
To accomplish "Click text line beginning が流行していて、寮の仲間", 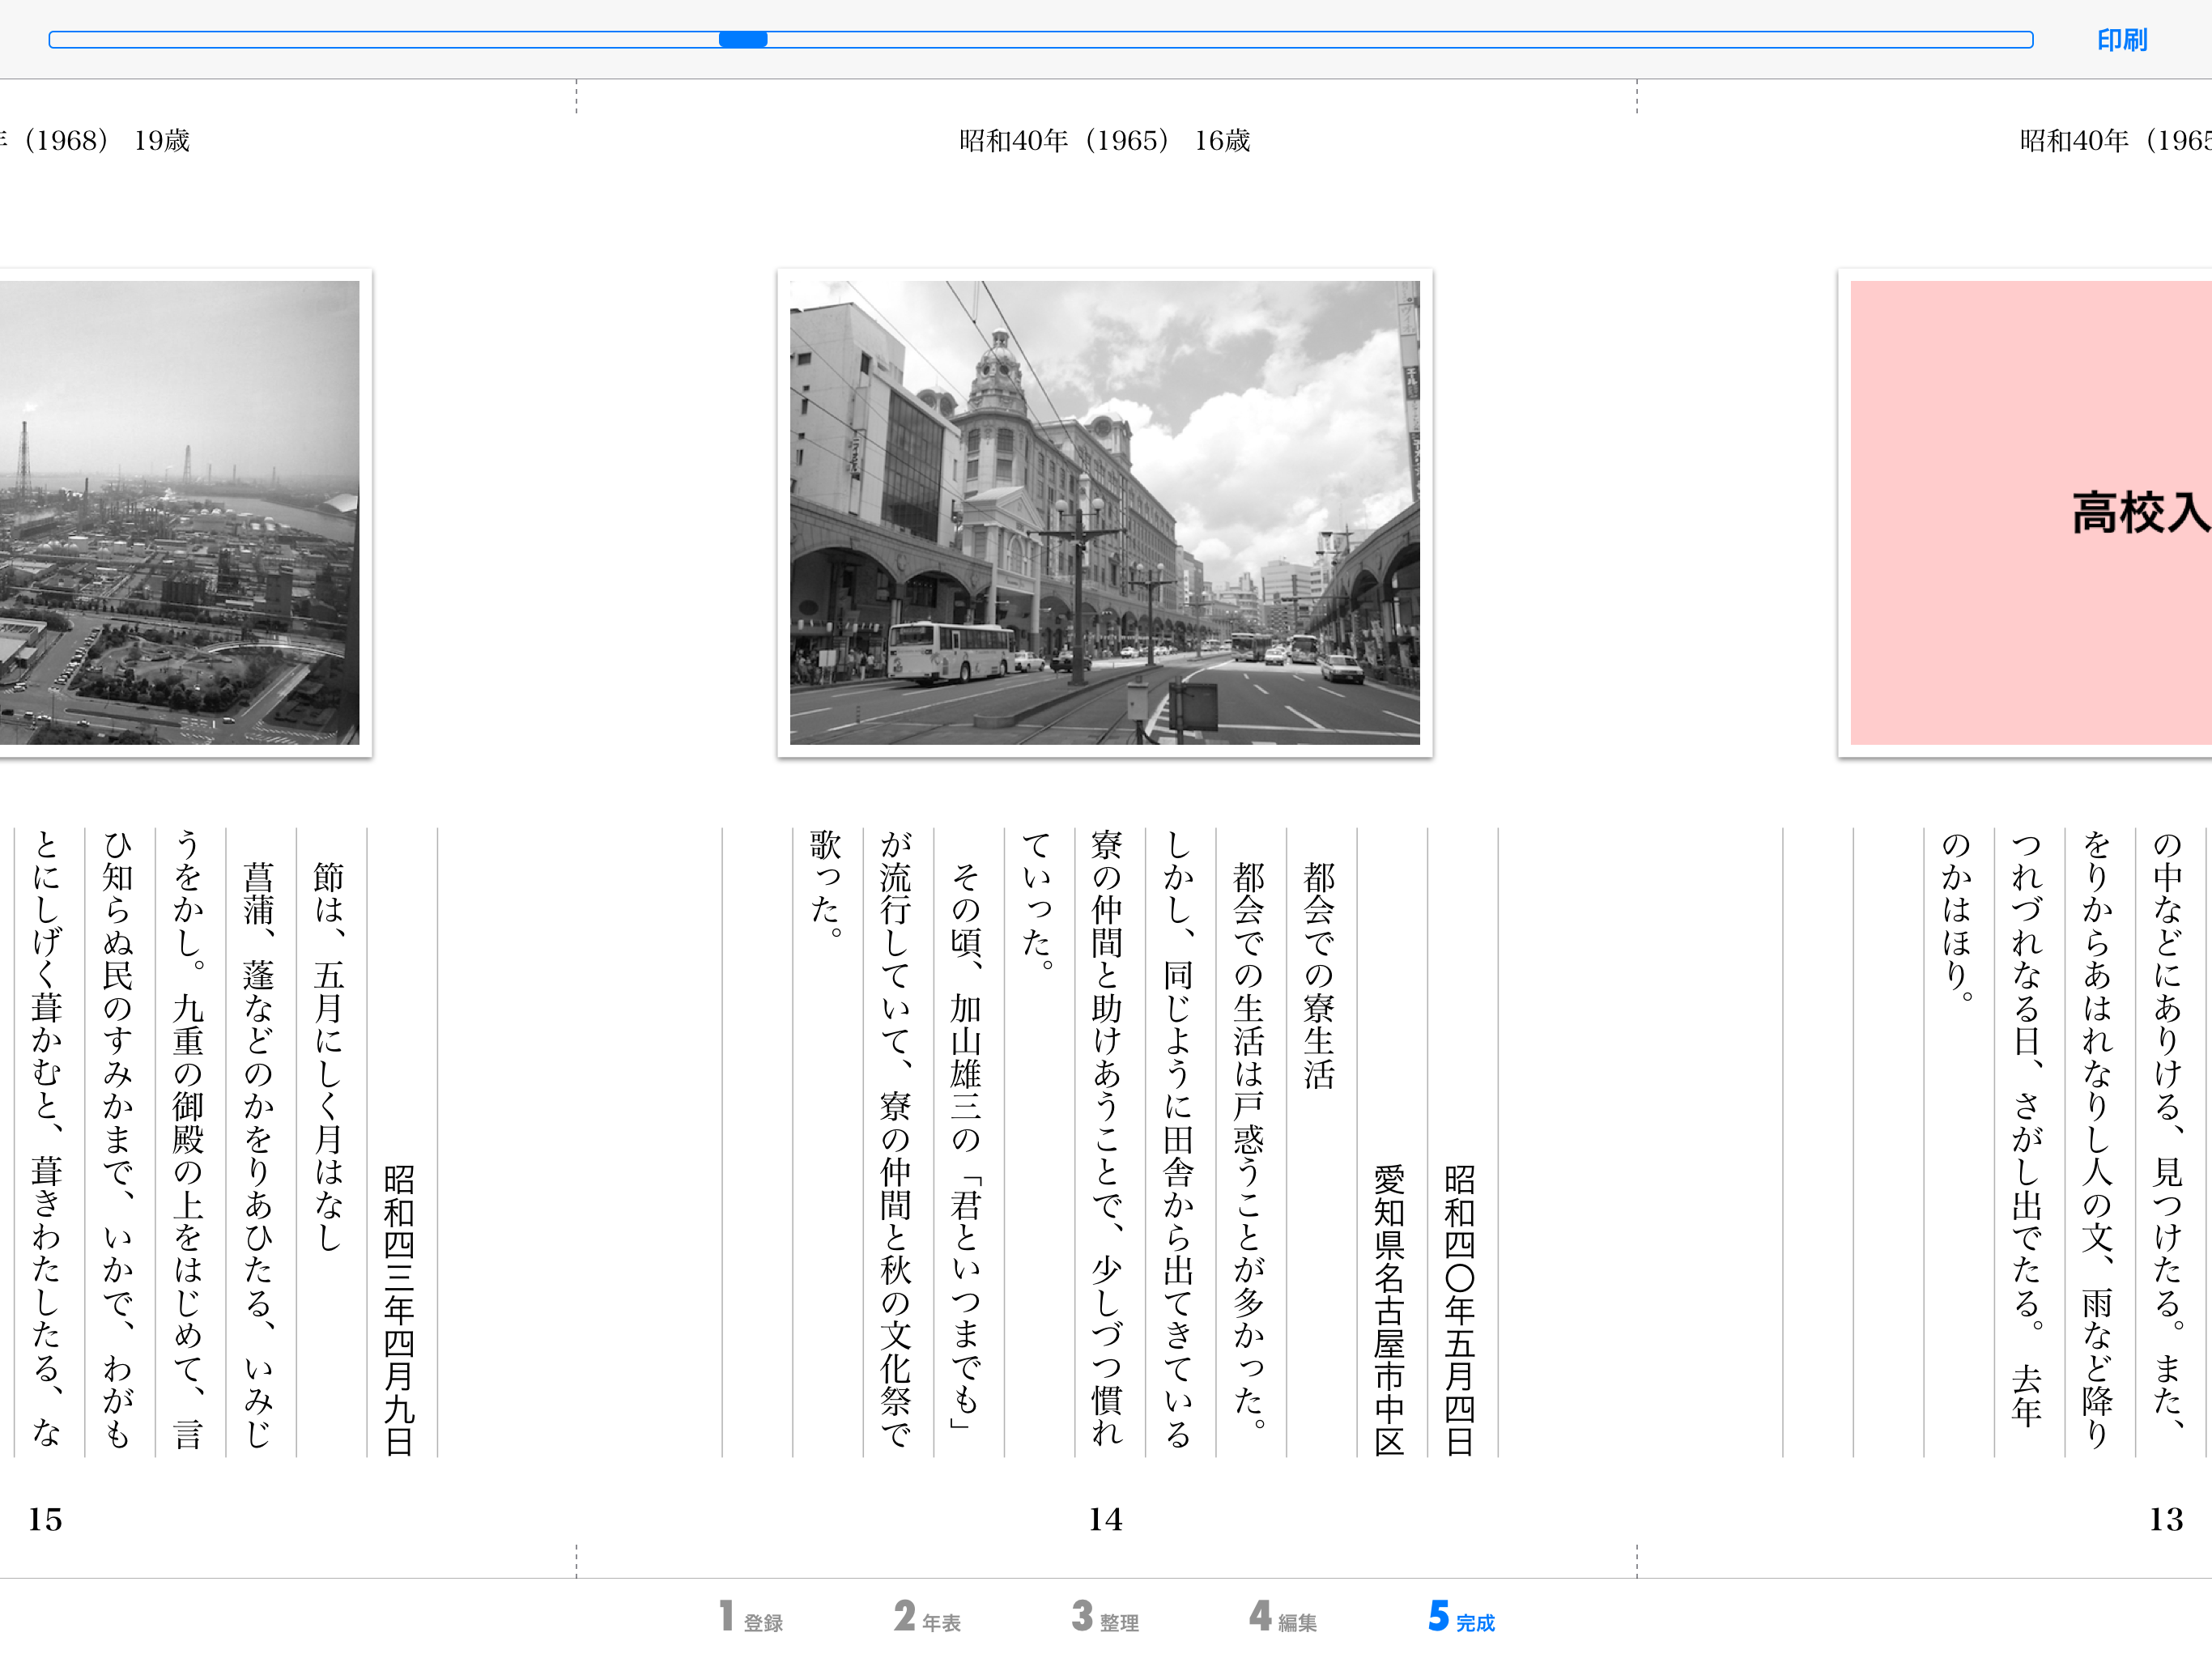I will tap(898, 1138).
